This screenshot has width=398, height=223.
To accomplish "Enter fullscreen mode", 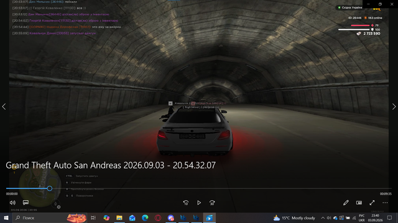I will point(372,203).
